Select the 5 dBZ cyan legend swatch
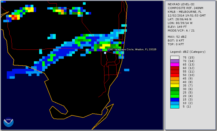The image size is (217, 131). 175,106
